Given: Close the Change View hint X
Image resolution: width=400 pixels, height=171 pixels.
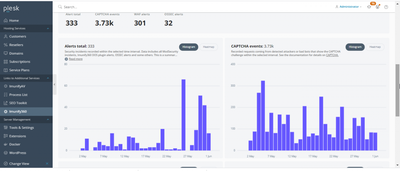Looking at the screenshot, I should point(47,164).
